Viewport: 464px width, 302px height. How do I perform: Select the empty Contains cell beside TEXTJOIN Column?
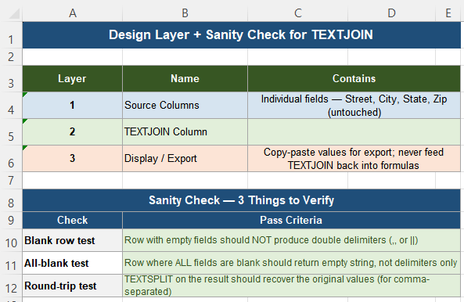click(x=354, y=132)
